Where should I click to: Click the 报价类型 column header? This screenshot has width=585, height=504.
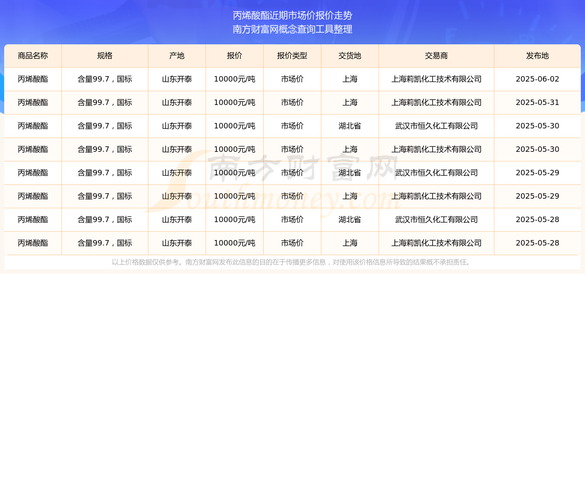[292, 56]
